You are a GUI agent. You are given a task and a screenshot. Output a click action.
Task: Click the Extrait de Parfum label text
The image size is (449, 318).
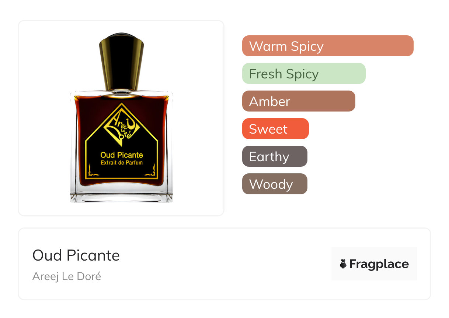(122, 163)
